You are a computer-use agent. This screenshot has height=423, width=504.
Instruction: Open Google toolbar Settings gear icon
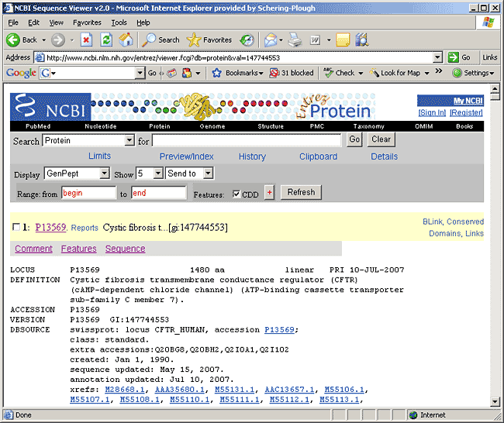coord(457,74)
